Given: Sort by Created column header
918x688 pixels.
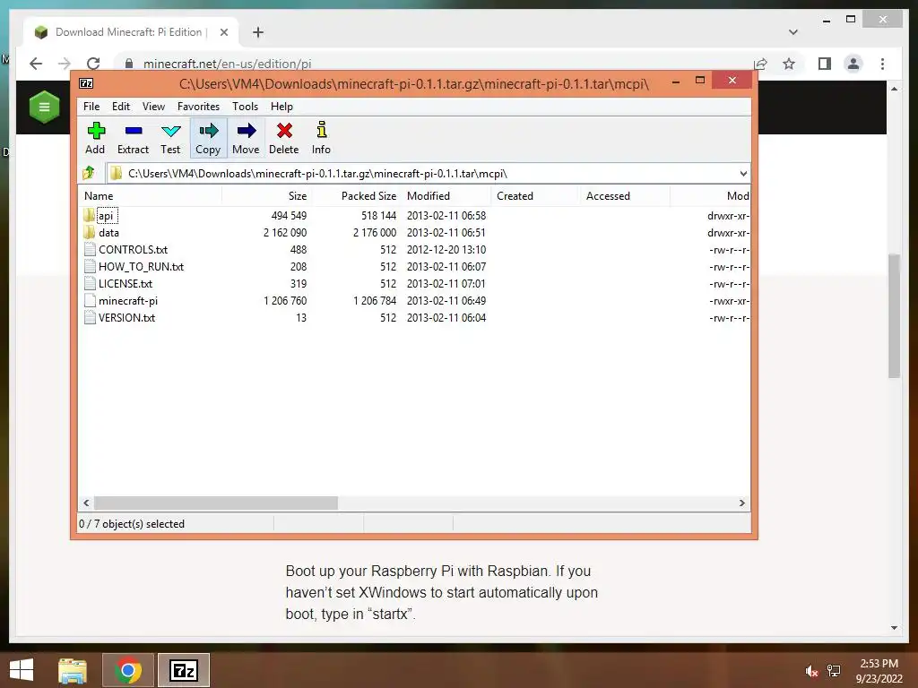Looking at the screenshot, I should pyautogui.click(x=535, y=196).
